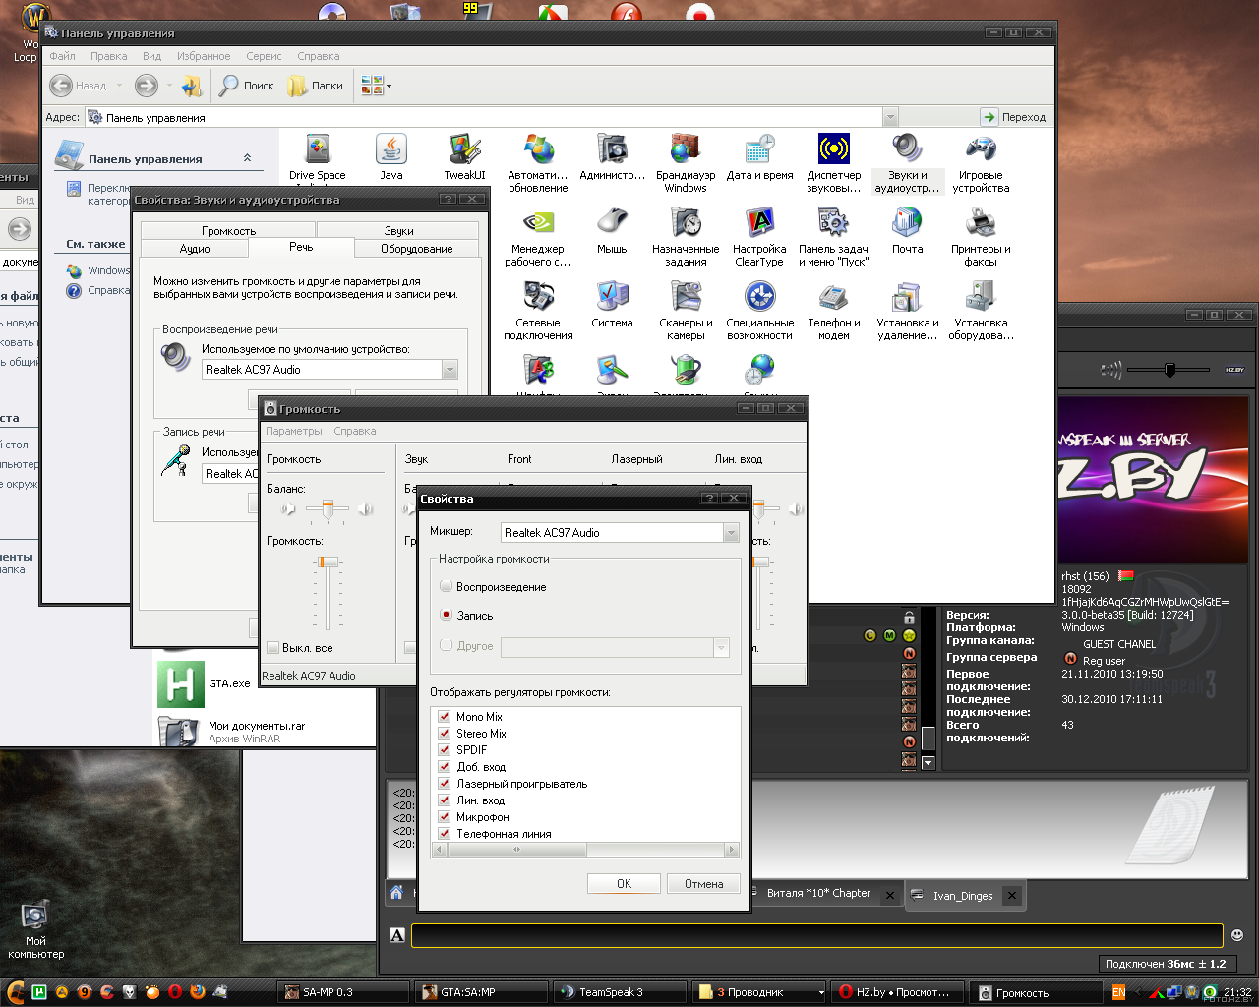Click the GTA:SA:MP taskbar button
1259x1007 pixels.
[480, 992]
